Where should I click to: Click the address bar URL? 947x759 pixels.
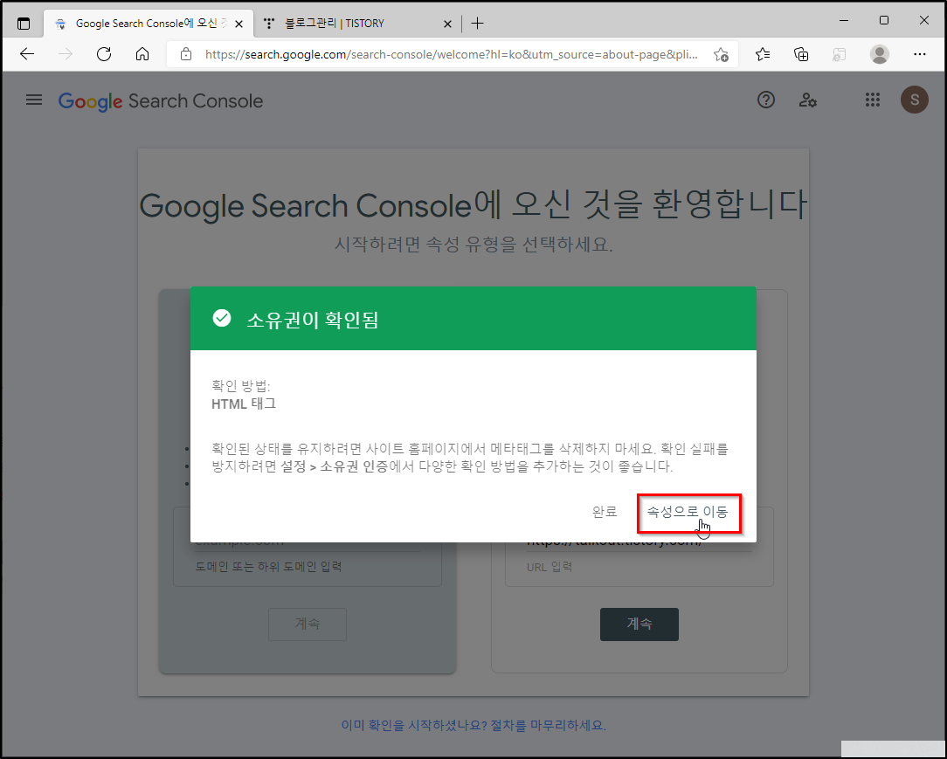coord(451,54)
